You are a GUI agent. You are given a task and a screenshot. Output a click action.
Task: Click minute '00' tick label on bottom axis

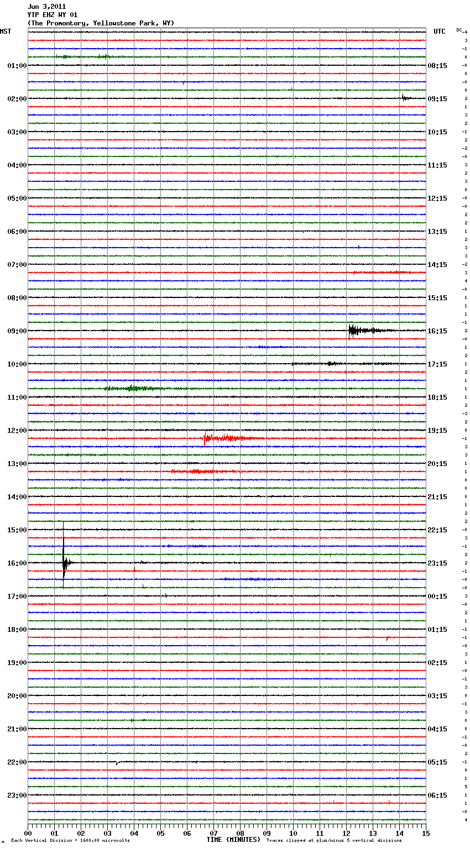[x=28, y=833]
